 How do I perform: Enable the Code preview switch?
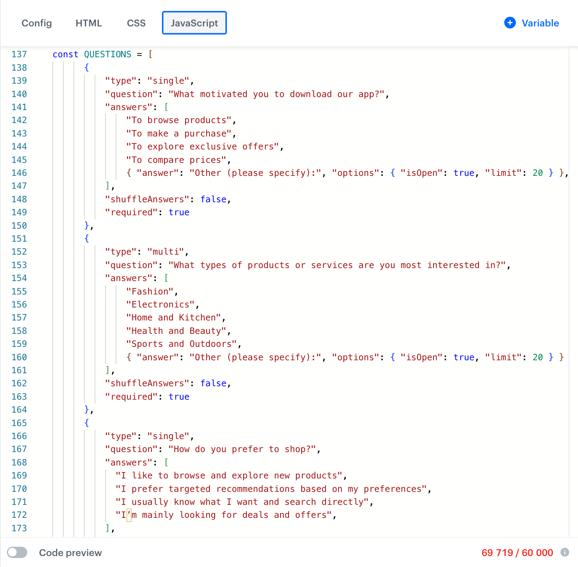pos(17,552)
